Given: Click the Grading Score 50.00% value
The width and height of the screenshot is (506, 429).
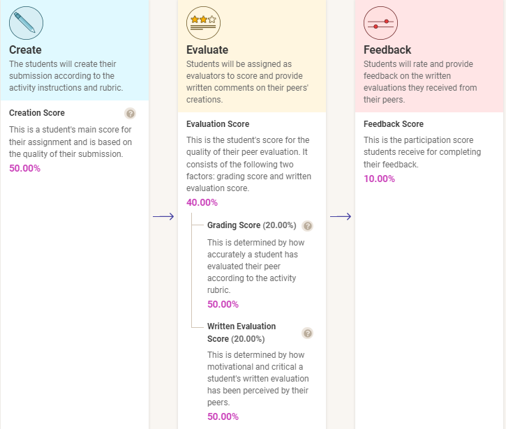Looking at the screenshot, I should [223, 304].
